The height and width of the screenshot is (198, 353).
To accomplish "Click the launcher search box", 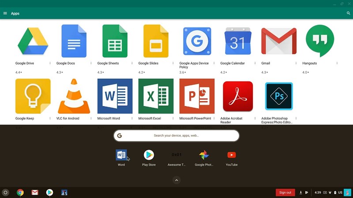I will coord(176,136).
